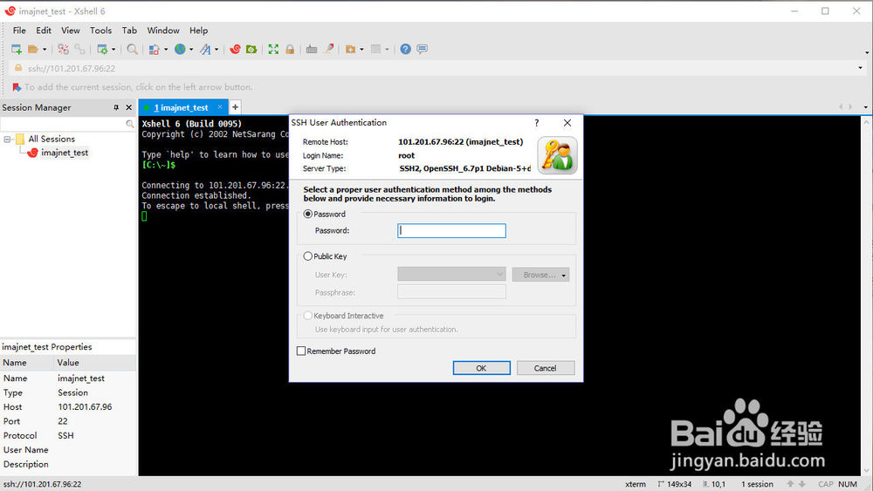Click the xterm status bar entry

[x=636, y=484]
